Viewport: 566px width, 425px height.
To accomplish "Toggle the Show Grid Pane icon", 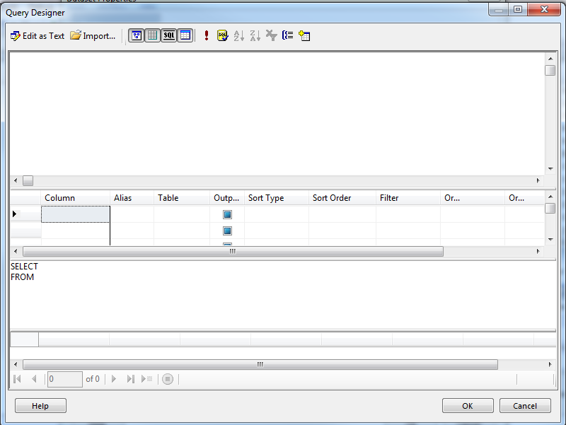I will 152,35.
